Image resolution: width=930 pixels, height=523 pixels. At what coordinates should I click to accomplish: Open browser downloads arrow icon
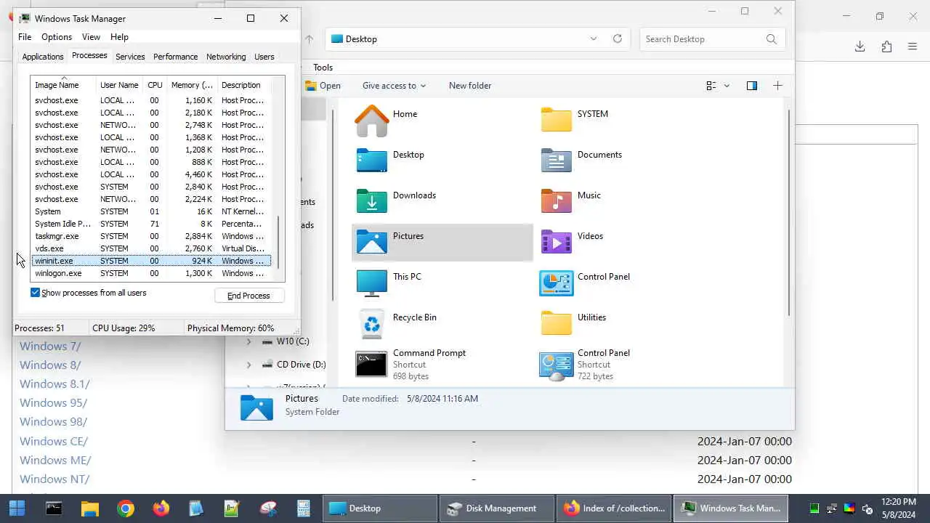point(860,46)
